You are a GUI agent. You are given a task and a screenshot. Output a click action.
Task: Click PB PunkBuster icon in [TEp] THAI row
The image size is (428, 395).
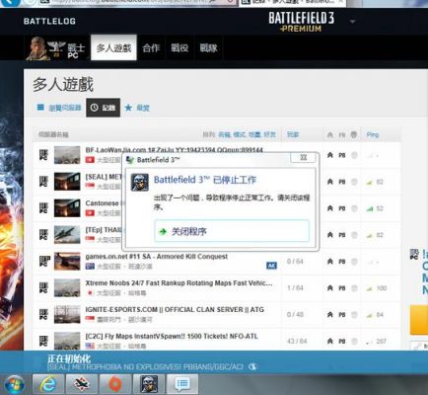click(342, 235)
